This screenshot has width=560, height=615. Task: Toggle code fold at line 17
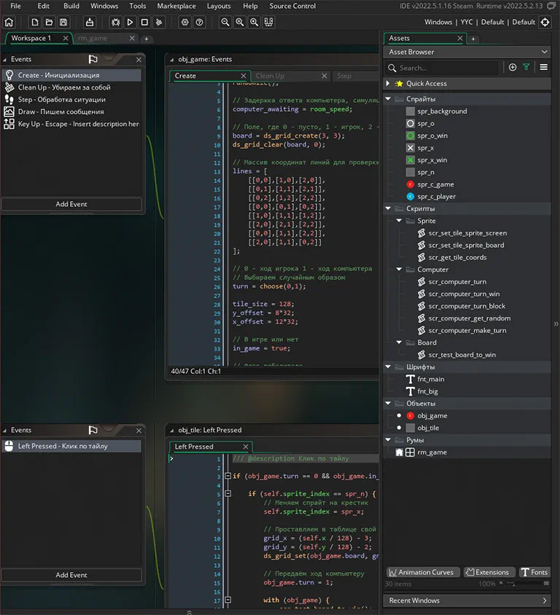227,600
